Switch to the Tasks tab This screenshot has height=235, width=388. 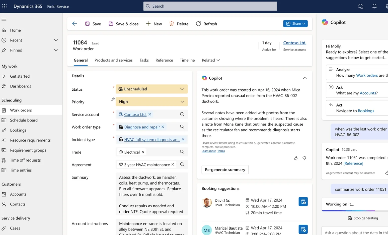tap(144, 60)
